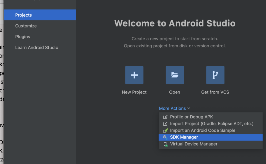Screen dimensions: 266x164
Task: Switch to the Customize section
Action: point(26,26)
